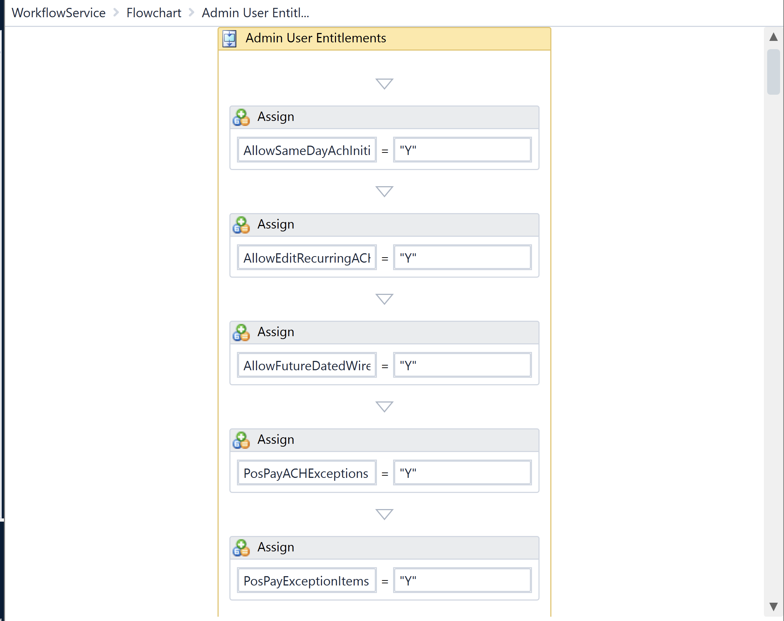The image size is (784, 621).
Task: Click Assign icon for PosPayExceptionItems activity
Action: (241, 547)
